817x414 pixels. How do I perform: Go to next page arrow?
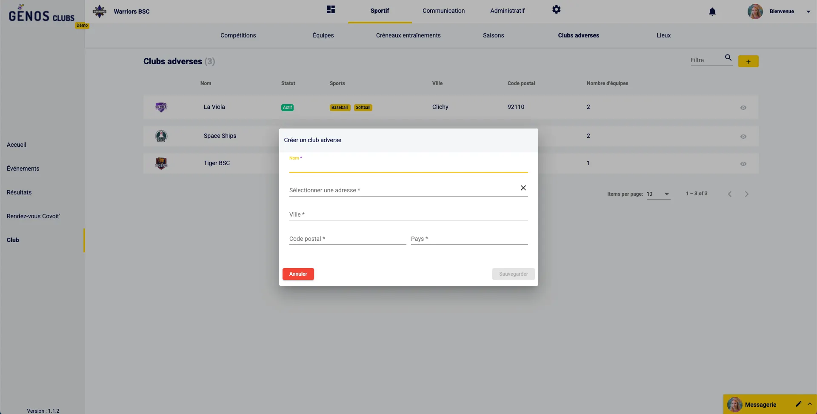746,194
